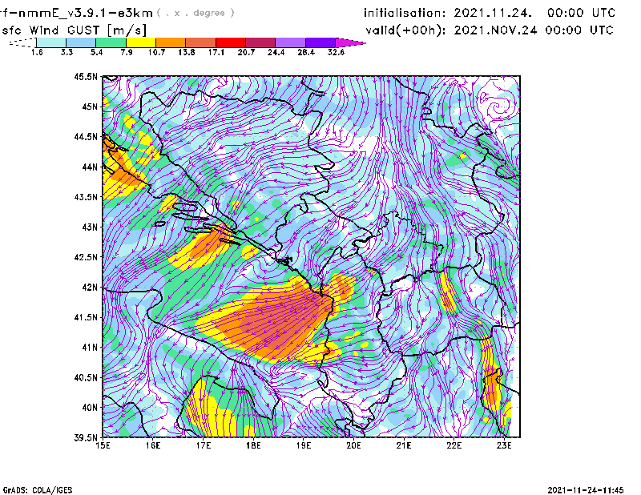
Task: Click the '19E' longitude label
Action: (304, 445)
